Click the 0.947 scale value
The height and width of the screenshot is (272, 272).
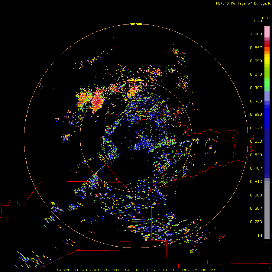[256, 47]
